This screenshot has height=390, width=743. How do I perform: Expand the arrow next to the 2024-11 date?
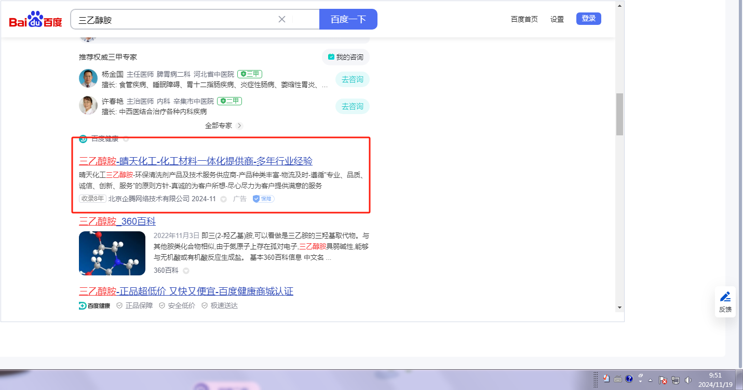(x=224, y=199)
